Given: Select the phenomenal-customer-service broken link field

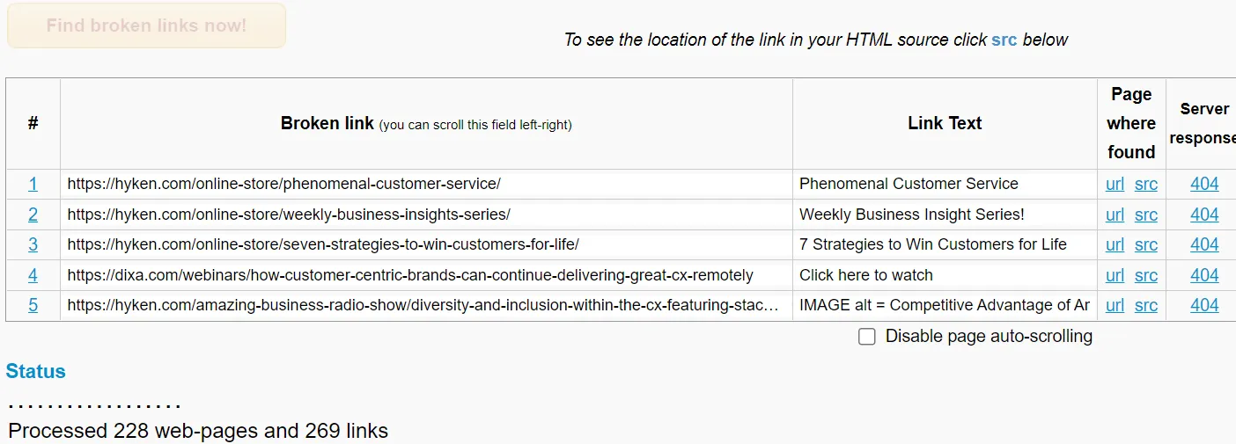Looking at the screenshot, I should tap(425, 184).
